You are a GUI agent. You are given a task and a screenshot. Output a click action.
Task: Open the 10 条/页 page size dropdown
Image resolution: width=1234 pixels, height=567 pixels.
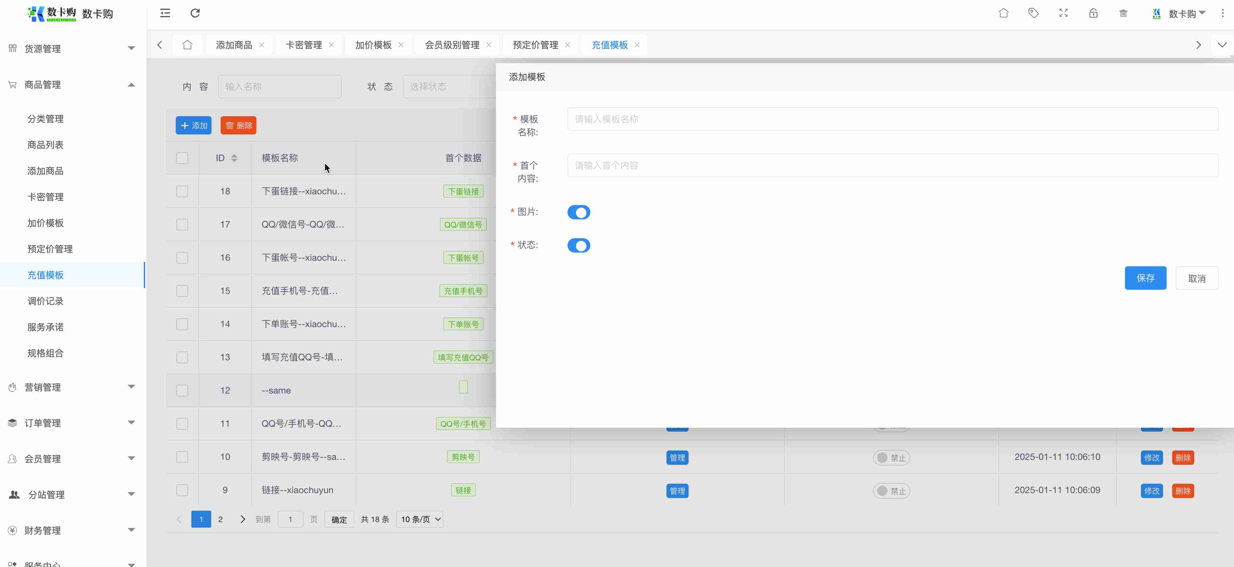click(420, 519)
